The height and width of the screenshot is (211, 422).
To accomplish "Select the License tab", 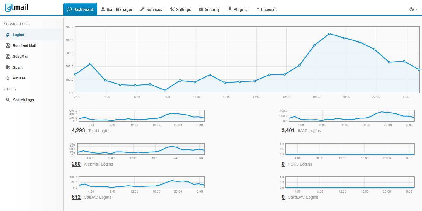I will [x=266, y=9].
